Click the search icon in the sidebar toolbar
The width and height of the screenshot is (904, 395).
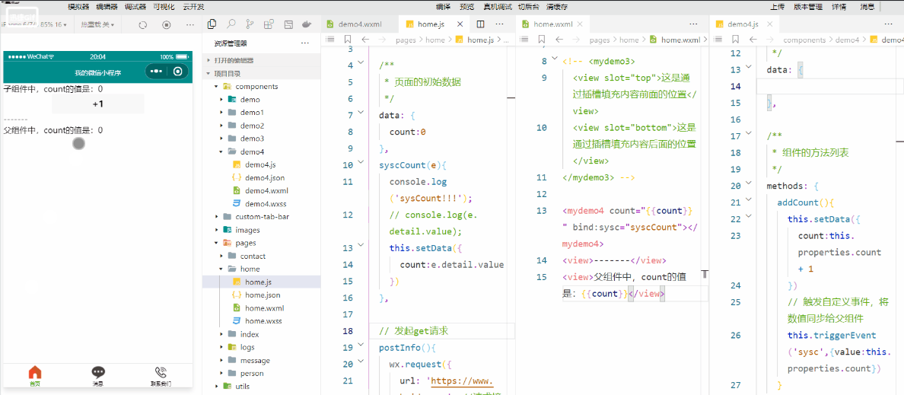231,24
